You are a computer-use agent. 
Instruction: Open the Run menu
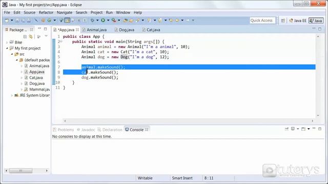pyautogui.click(x=109, y=12)
